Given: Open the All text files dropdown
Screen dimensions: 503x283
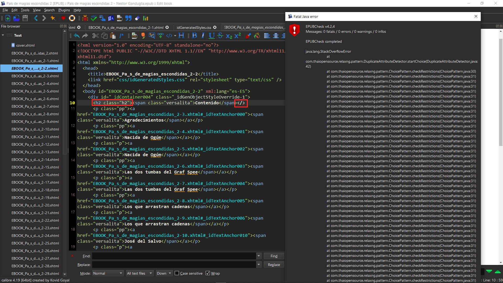Looking at the screenshot, I should tap(139, 273).
